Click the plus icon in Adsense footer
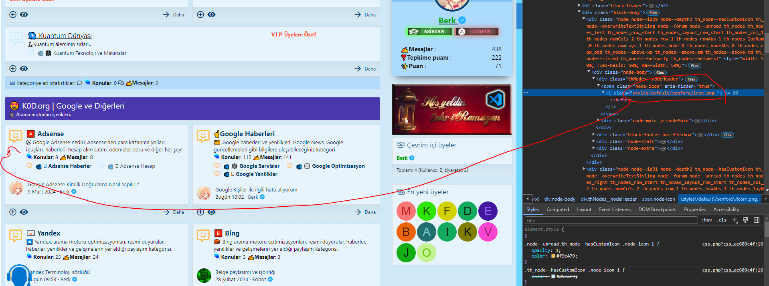 (13, 212)
